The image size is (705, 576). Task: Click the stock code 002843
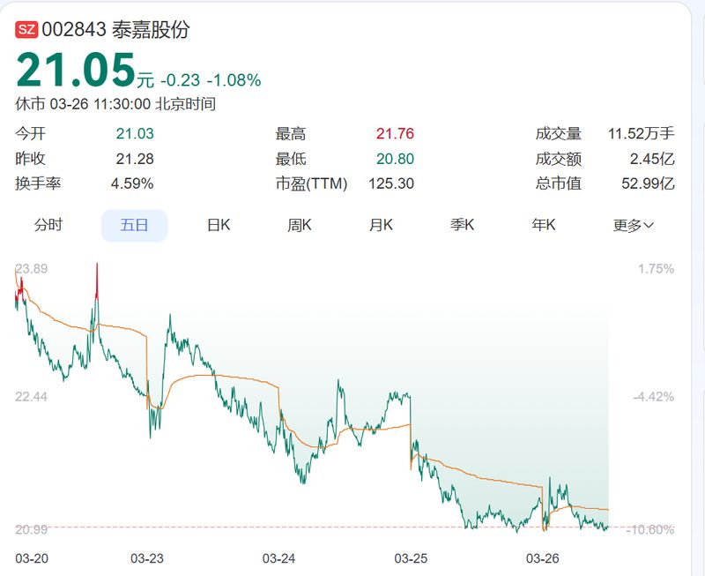[x=70, y=27]
